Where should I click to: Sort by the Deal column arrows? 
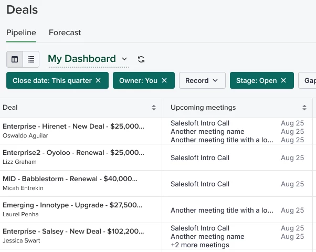point(154,108)
